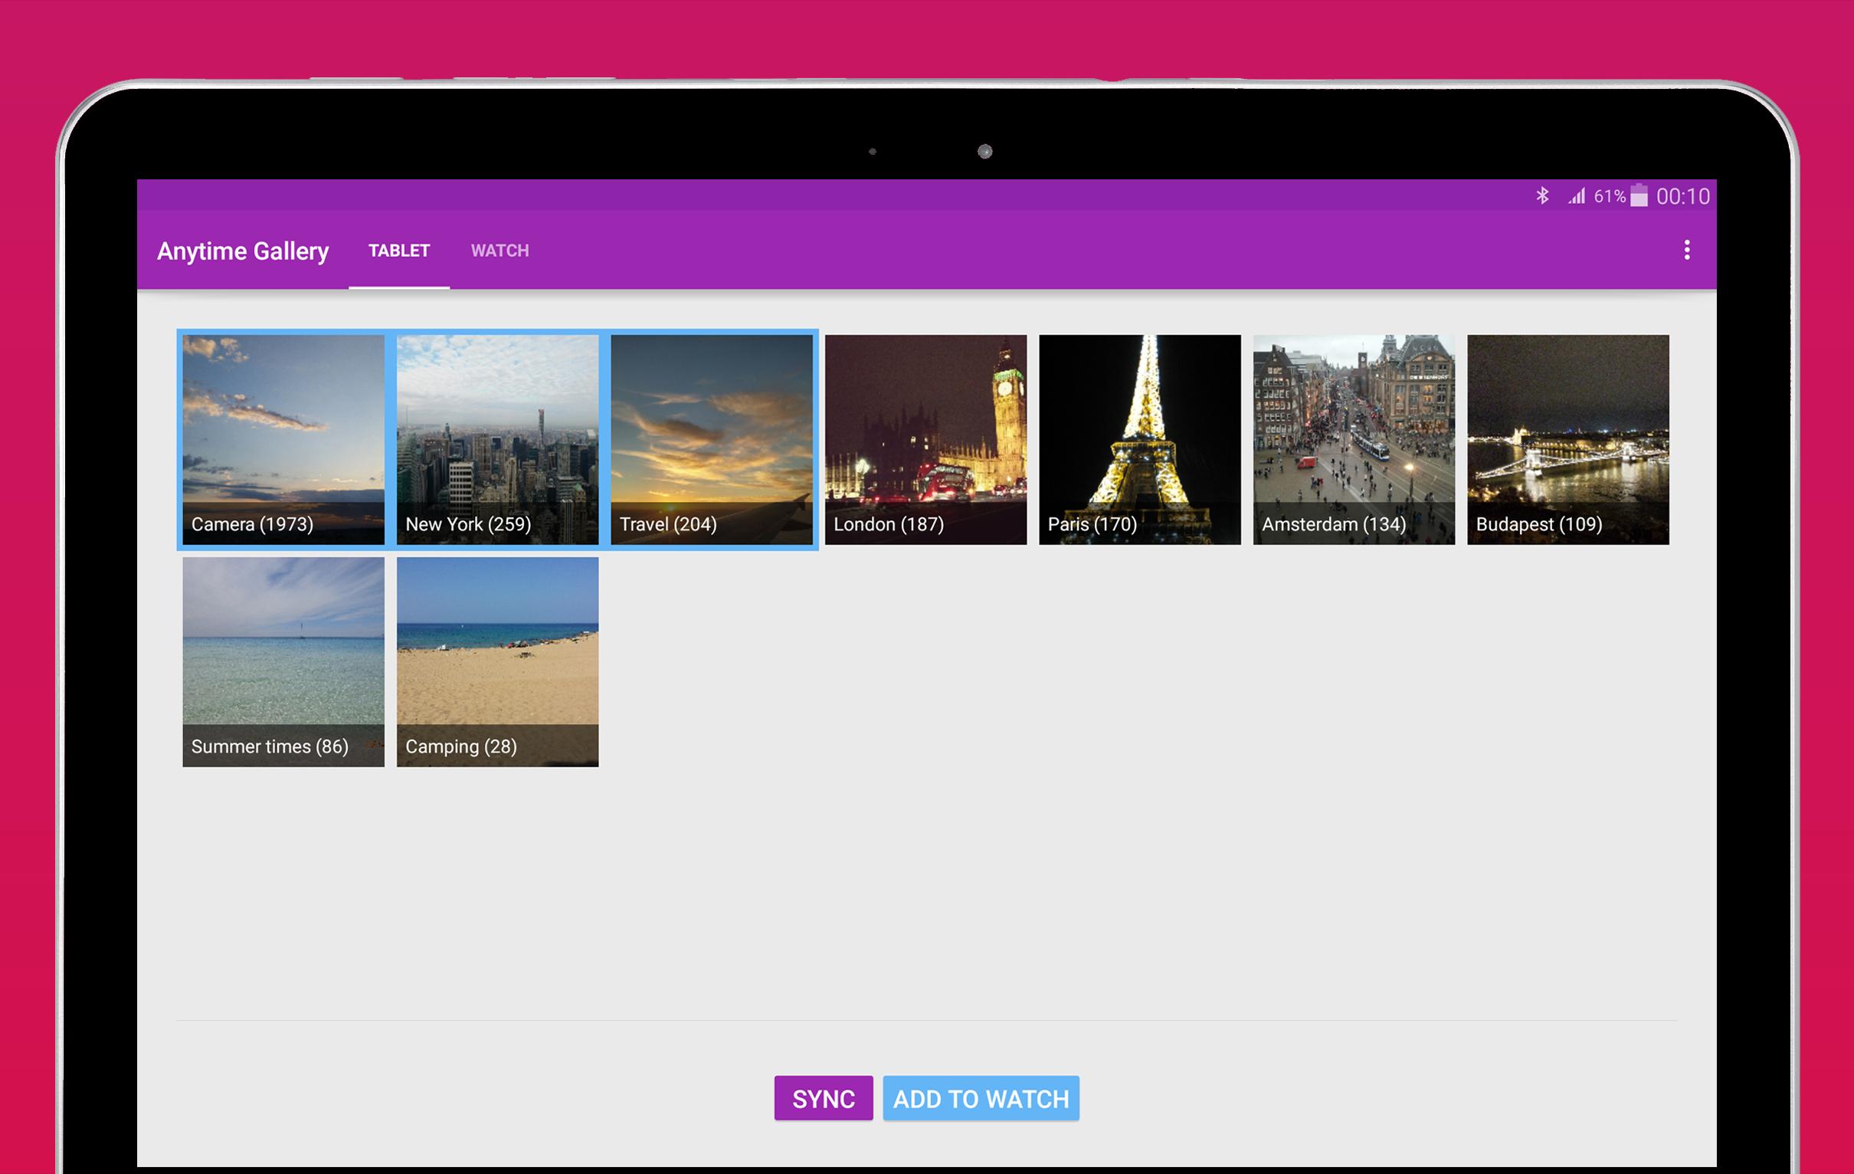
Task: Switch to the WATCH tab
Action: click(500, 251)
